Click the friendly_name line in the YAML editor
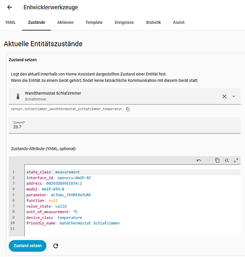The height and width of the screenshot is (257, 245). pos(73,223)
